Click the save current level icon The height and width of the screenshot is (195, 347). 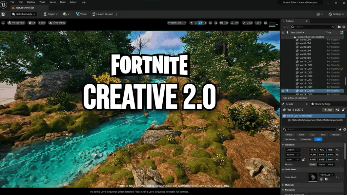click(3, 14)
